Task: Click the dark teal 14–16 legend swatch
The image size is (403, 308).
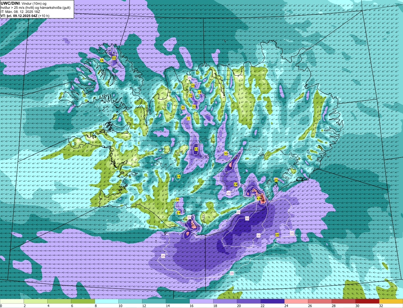Action: click(x=178, y=301)
